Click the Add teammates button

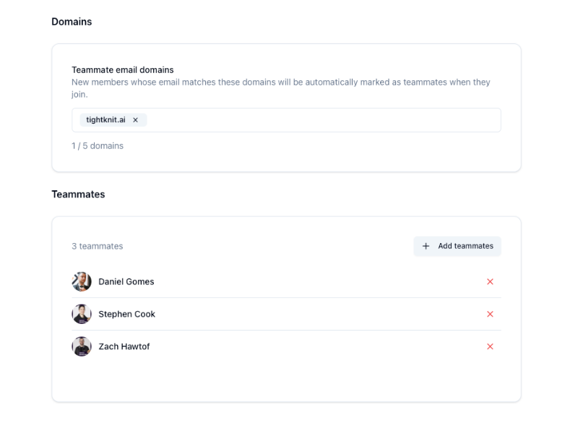[x=457, y=246]
